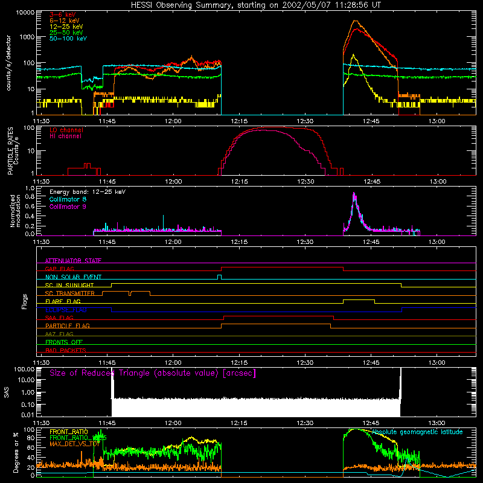Click the 0.8 tick on modulation axis
The height and width of the screenshot is (483, 483).
click(30, 197)
